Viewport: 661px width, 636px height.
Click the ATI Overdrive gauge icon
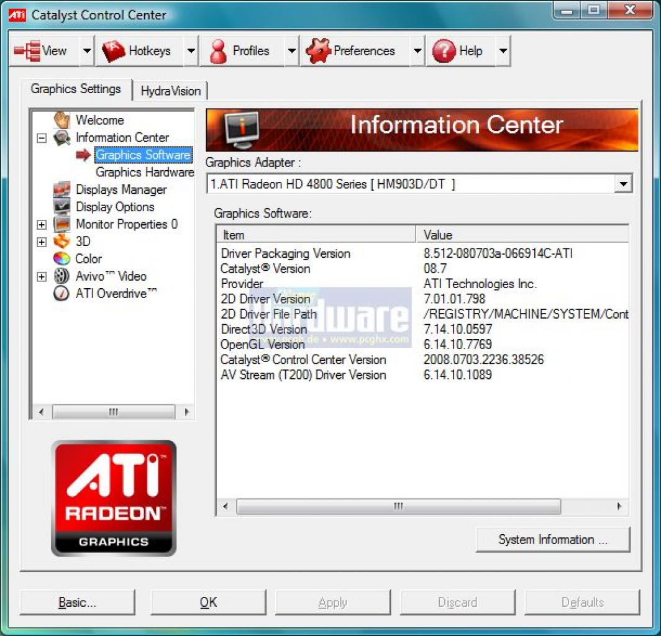(x=62, y=293)
